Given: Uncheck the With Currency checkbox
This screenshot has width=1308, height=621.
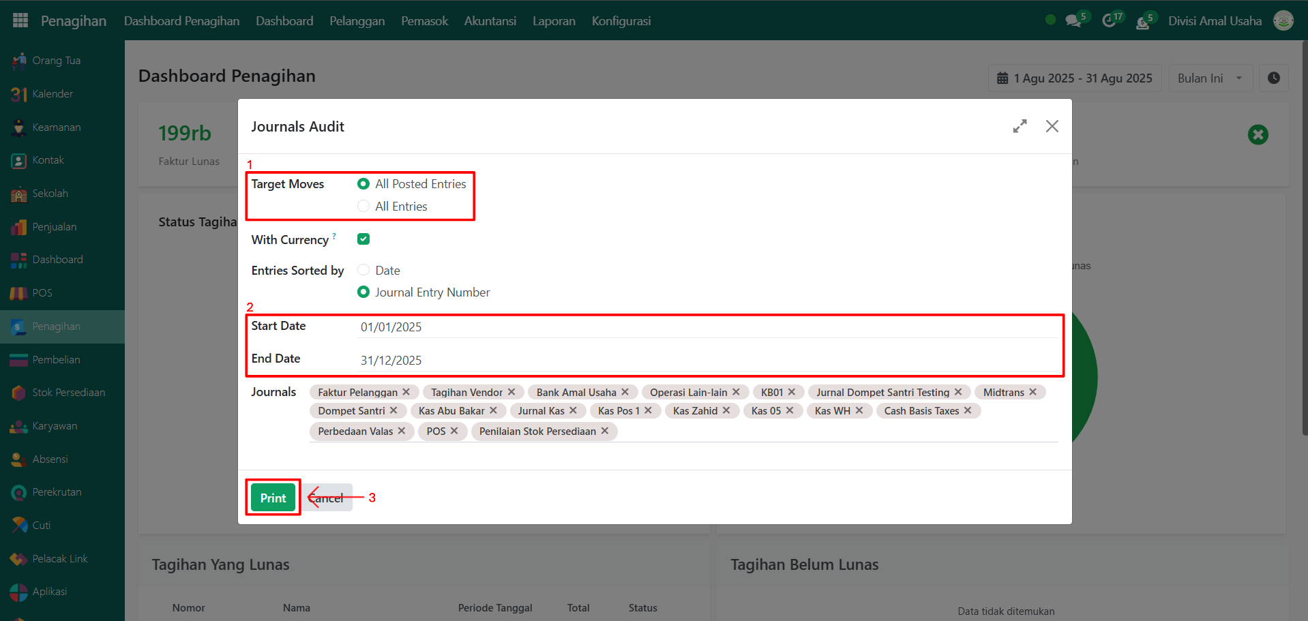Looking at the screenshot, I should point(363,239).
